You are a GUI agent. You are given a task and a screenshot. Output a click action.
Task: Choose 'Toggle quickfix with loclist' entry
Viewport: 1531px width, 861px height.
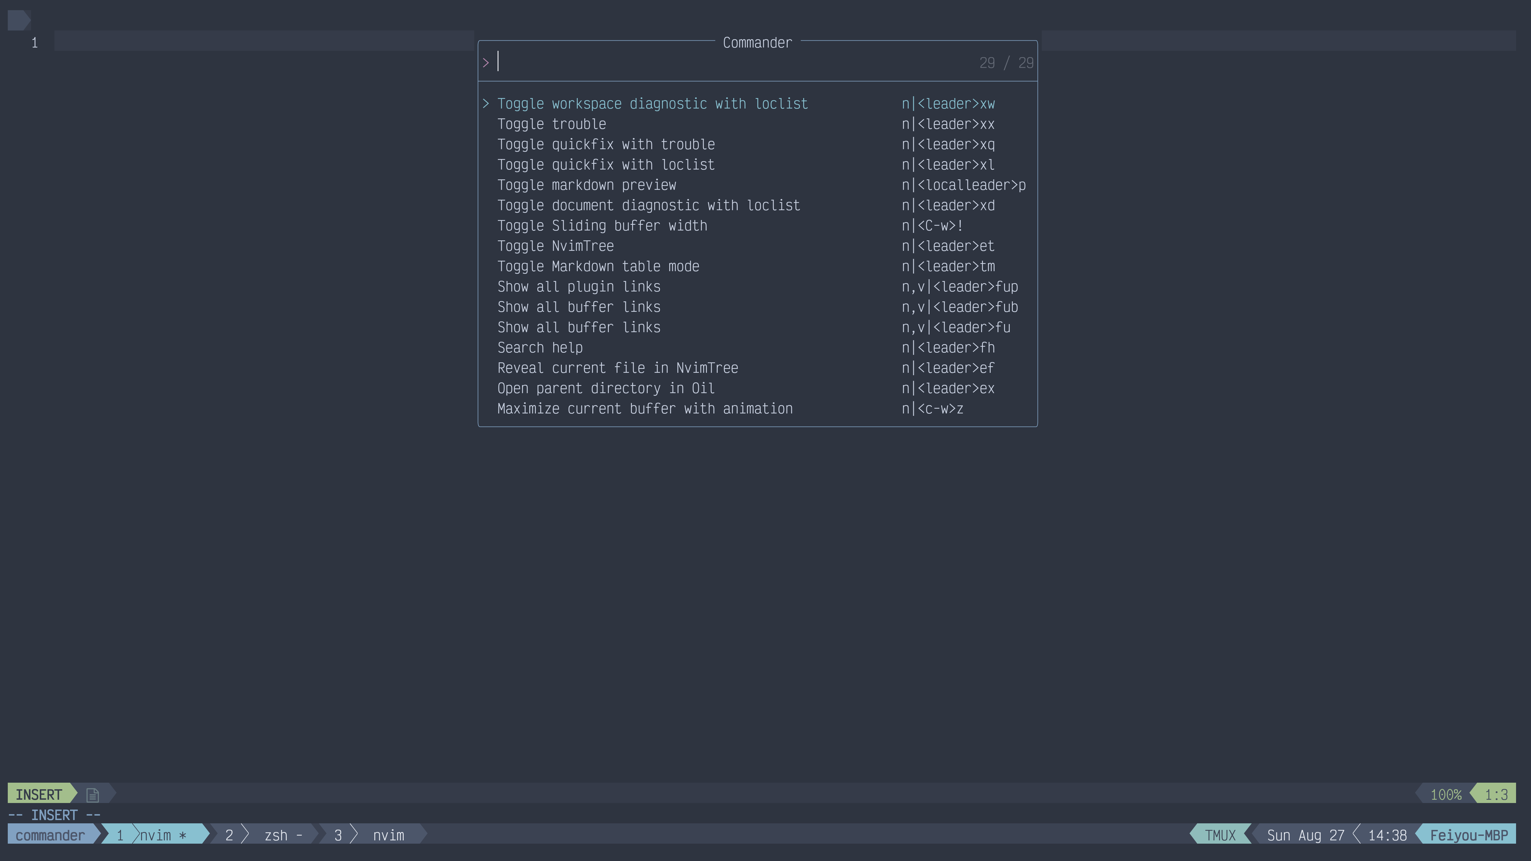tap(758, 165)
